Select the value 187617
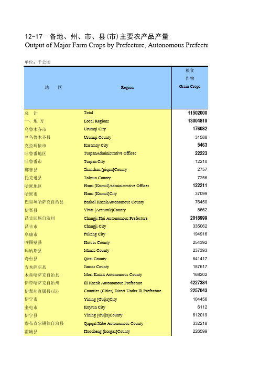 point(200,266)
